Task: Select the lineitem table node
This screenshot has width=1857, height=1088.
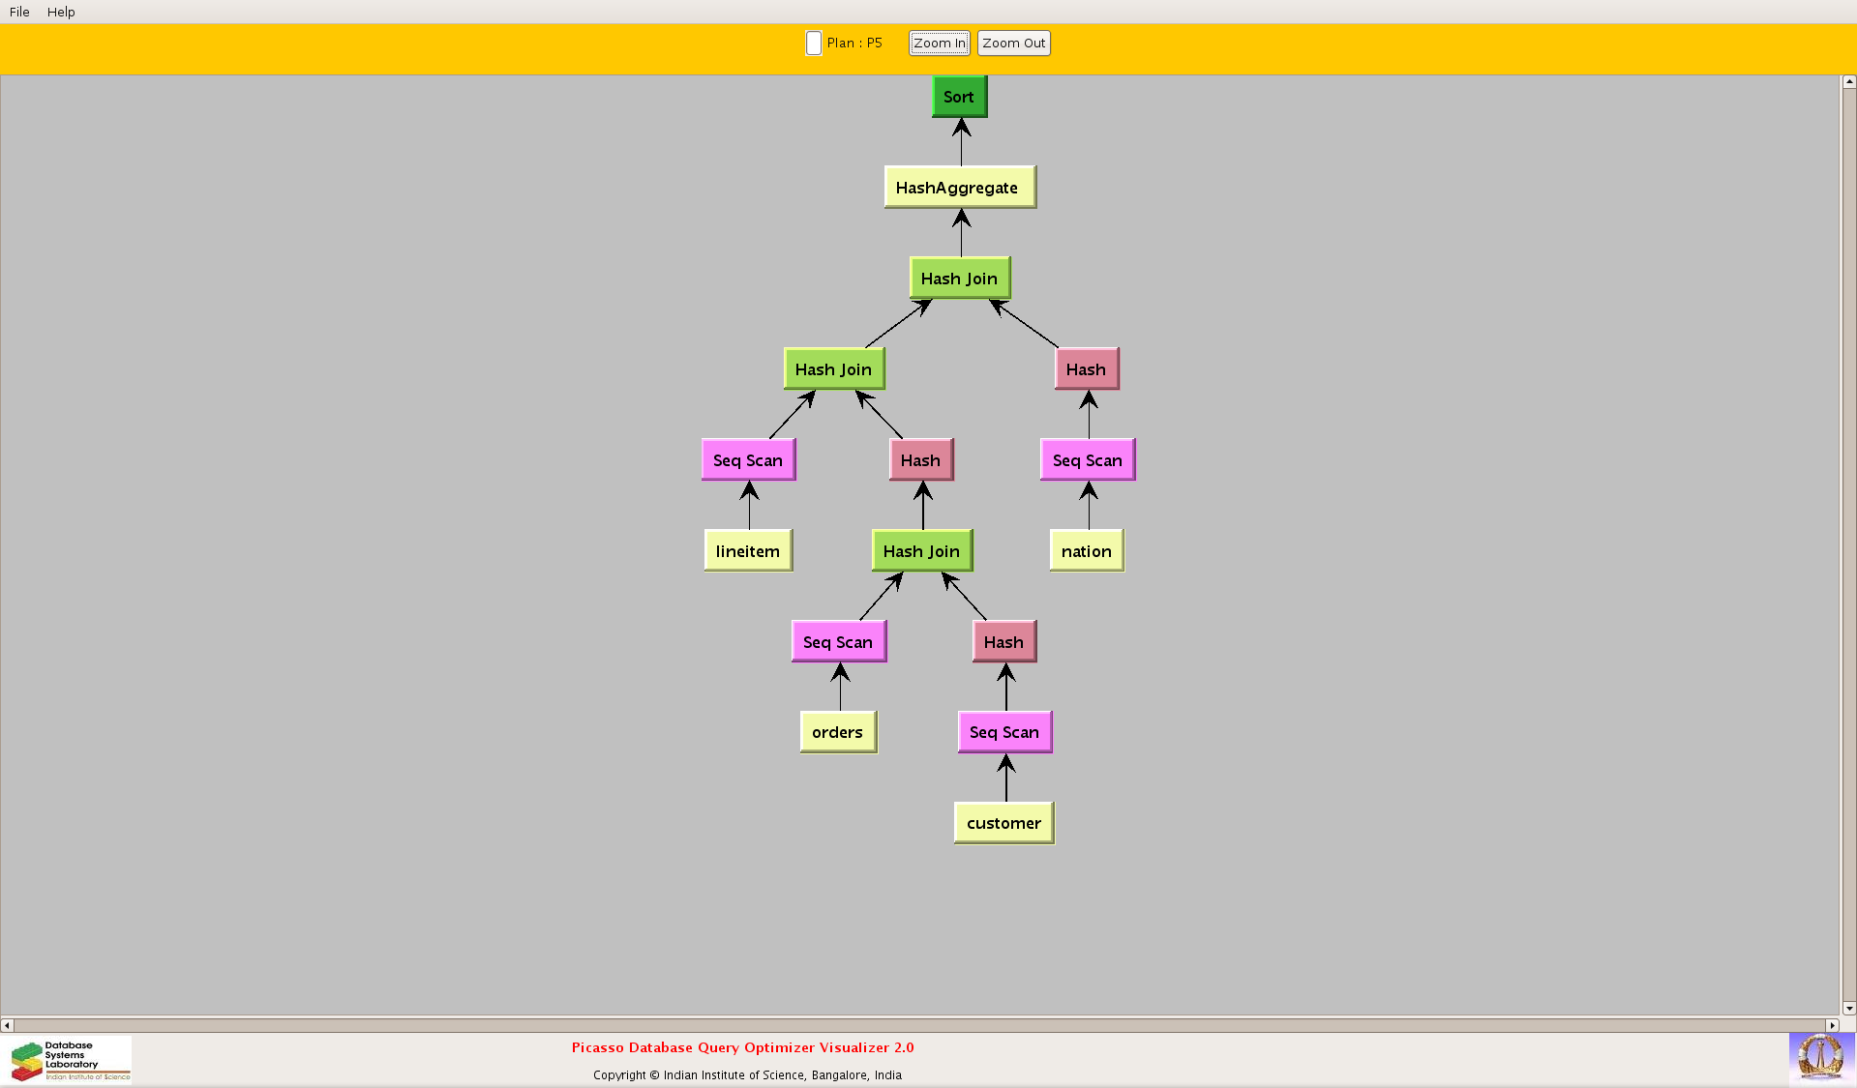Action: pos(748,551)
